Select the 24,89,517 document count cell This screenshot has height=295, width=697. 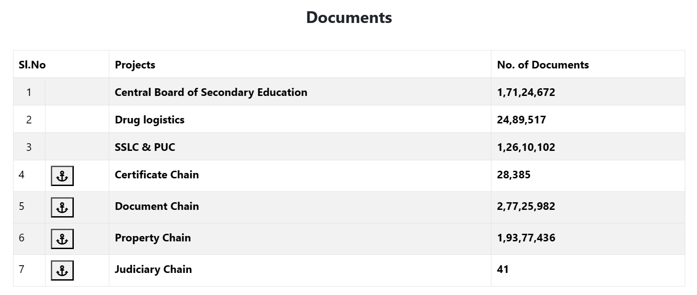[x=522, y=120]
